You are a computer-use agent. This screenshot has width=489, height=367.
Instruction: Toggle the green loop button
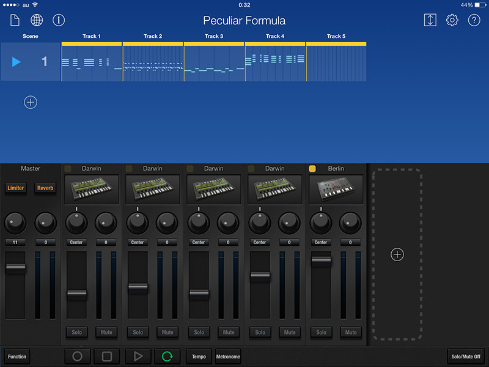[167, 357]
